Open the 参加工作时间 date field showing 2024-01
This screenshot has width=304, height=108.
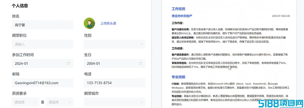coord(43,64)
